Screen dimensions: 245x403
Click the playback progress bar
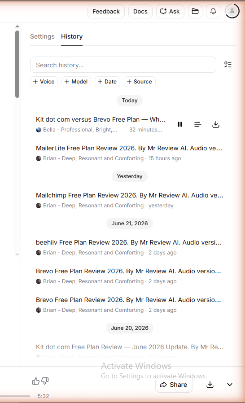tap(15, 396)
